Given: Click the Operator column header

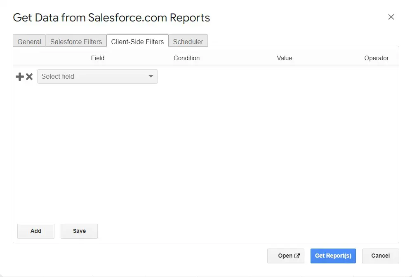Looking at the screenshot, I should 376,58.
